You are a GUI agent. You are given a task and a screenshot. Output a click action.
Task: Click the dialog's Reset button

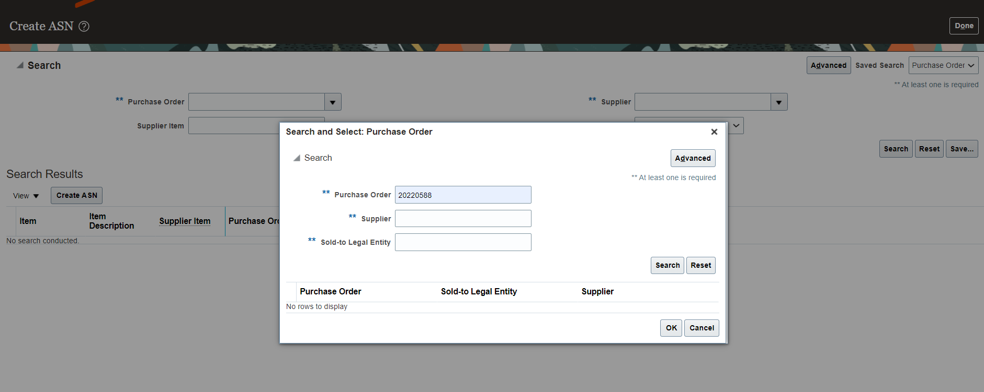point(700,265)
